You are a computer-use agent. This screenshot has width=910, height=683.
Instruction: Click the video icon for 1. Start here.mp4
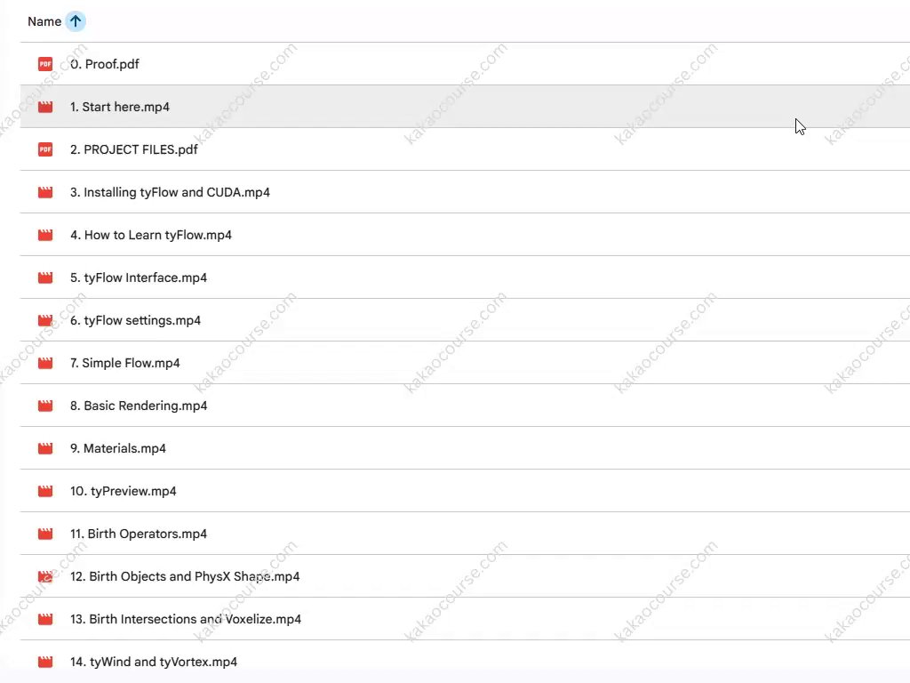pos(45,107)
